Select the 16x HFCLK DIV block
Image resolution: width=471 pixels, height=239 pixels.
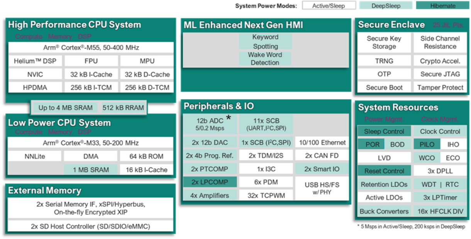440,211
